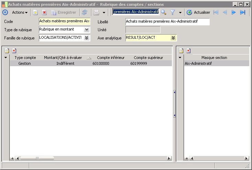Select the 60100000 cell

click(x=101, y=63)
